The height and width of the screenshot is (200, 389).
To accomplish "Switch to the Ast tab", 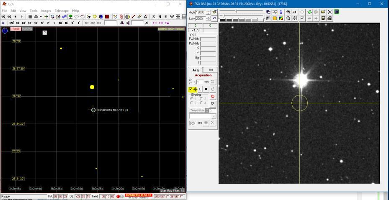I will [x=211, y=70].
